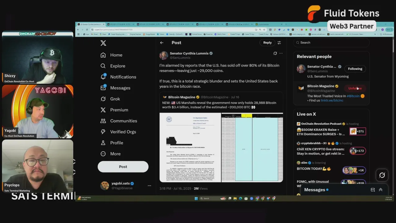
Task: Click Bitcoin Magazine name in quoted post
Action: click(x=182, y=97)
